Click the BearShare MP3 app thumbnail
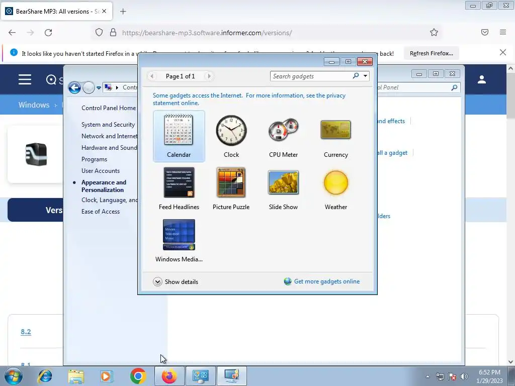This screenshot has height=386, width=515. coord(36,154)
